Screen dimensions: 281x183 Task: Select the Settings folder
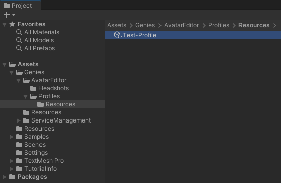36,153
